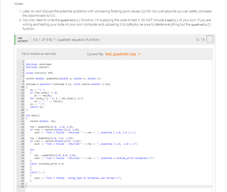Viewport: 227px width, 192px height.
Task: Click note 1 about comparing floating point values
Action: coord(117,13)
